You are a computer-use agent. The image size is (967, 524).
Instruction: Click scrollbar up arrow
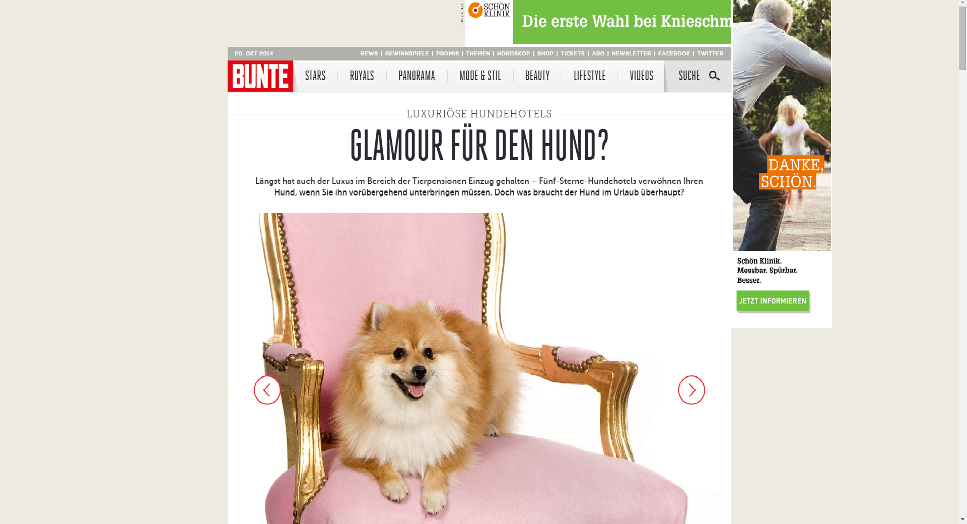tap(962, 5)
